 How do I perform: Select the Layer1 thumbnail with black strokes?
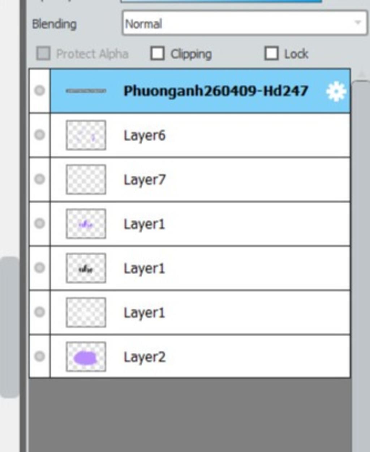pos(86,268)
